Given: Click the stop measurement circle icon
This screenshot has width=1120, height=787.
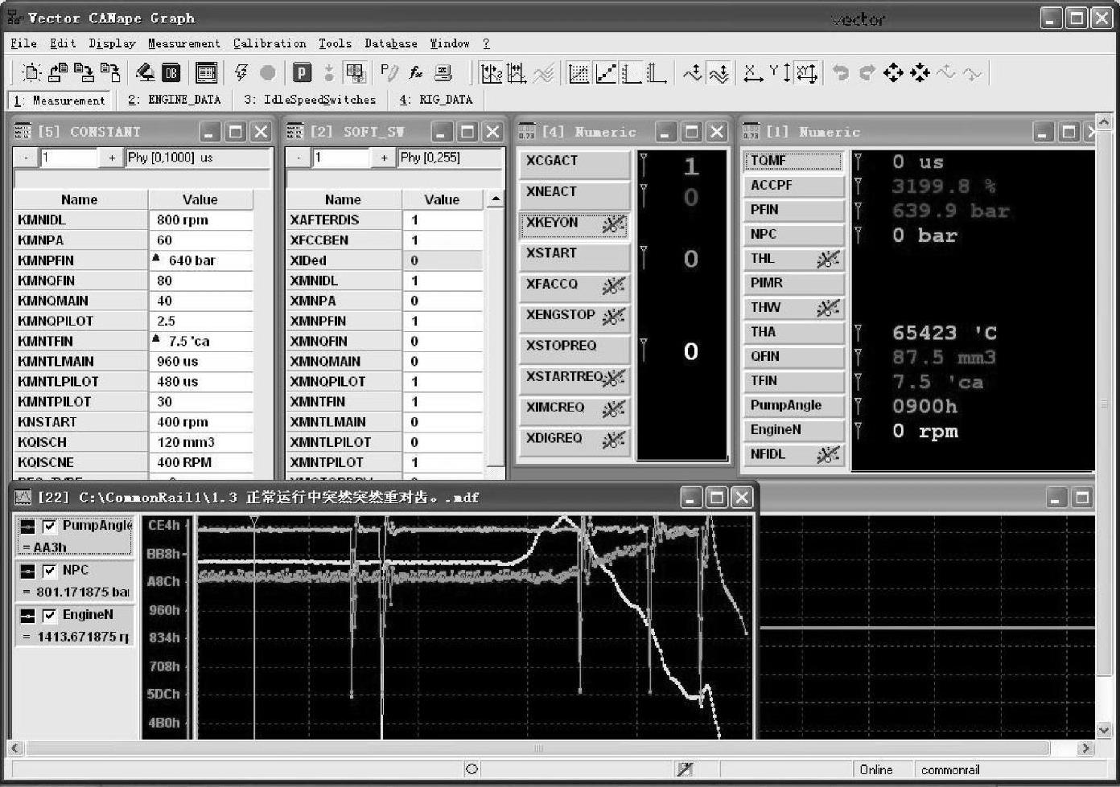Looking at the screenshot, I should 268,73.
